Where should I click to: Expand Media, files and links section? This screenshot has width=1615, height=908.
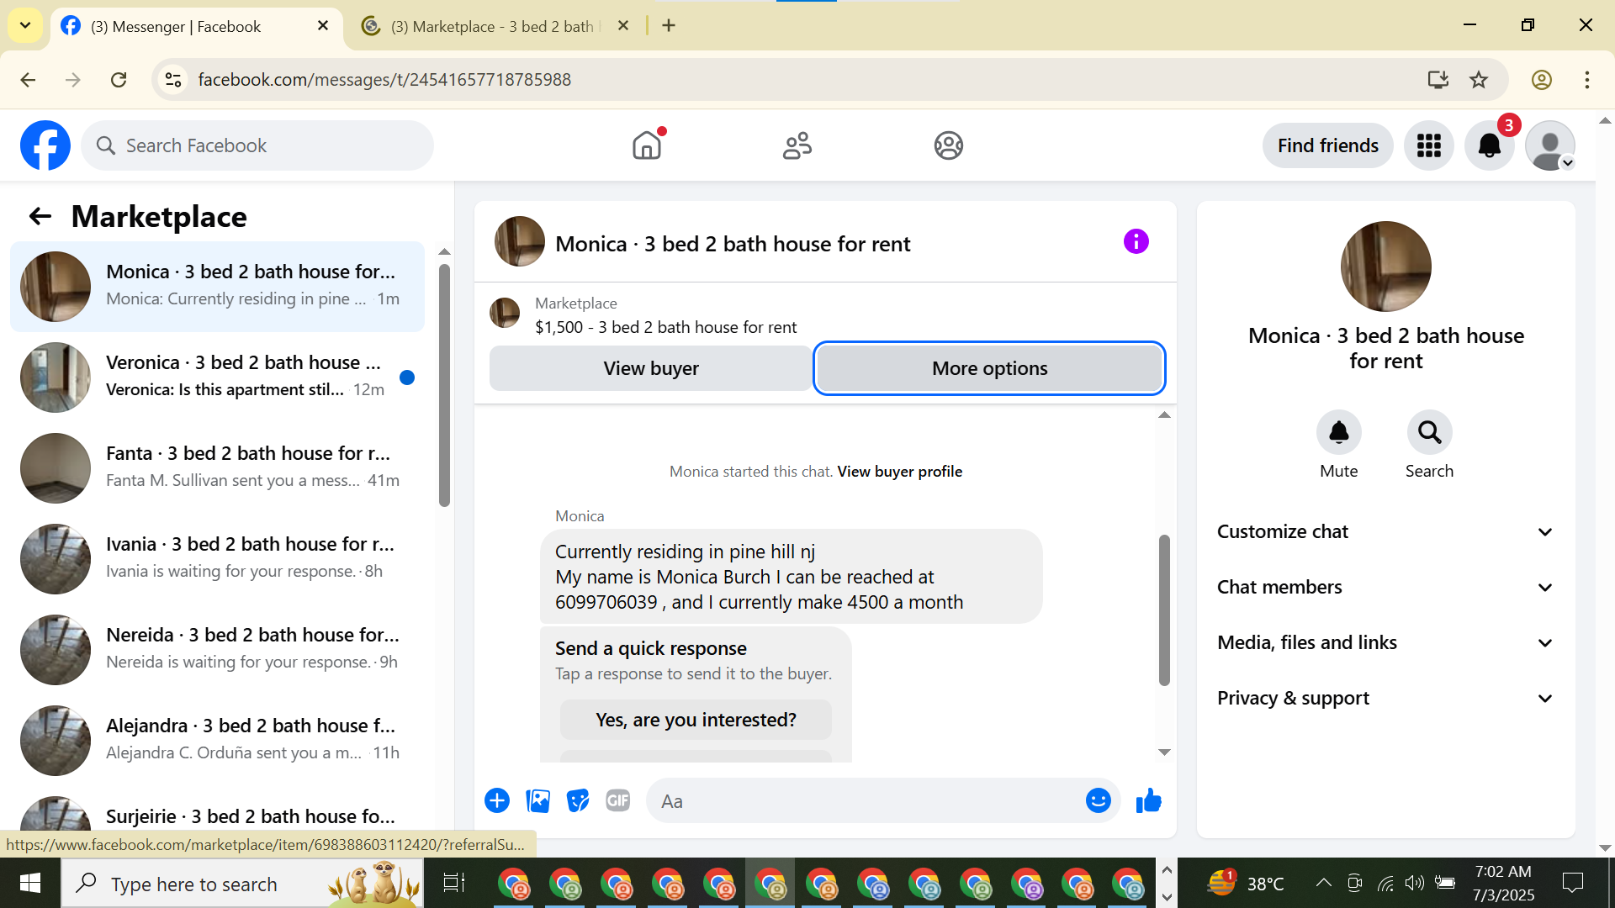[1385, 642]
